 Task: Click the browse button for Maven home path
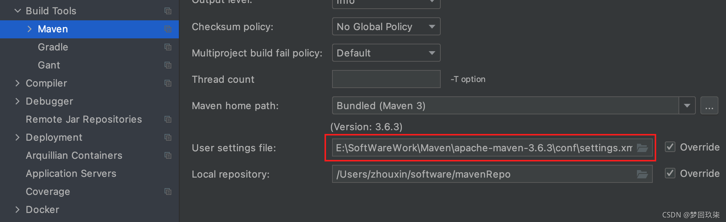point(709,106)
